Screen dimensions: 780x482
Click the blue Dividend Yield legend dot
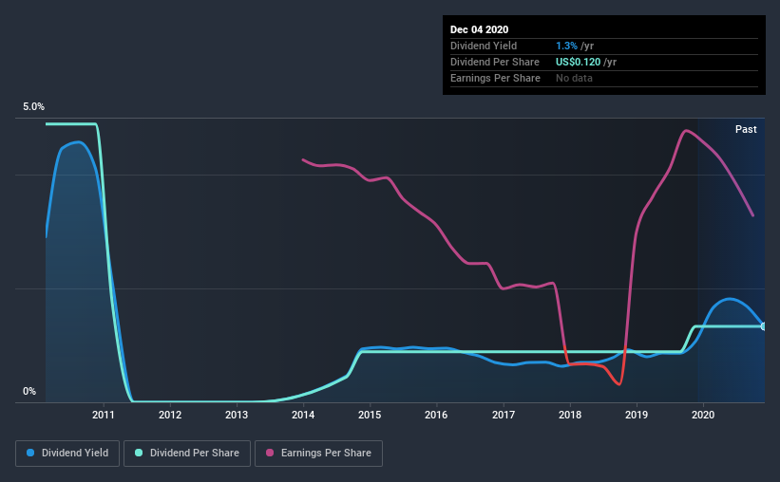30,454
